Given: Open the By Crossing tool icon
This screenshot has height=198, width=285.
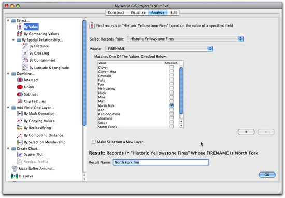Looking at the screenshot, I should tap(25, 53).
